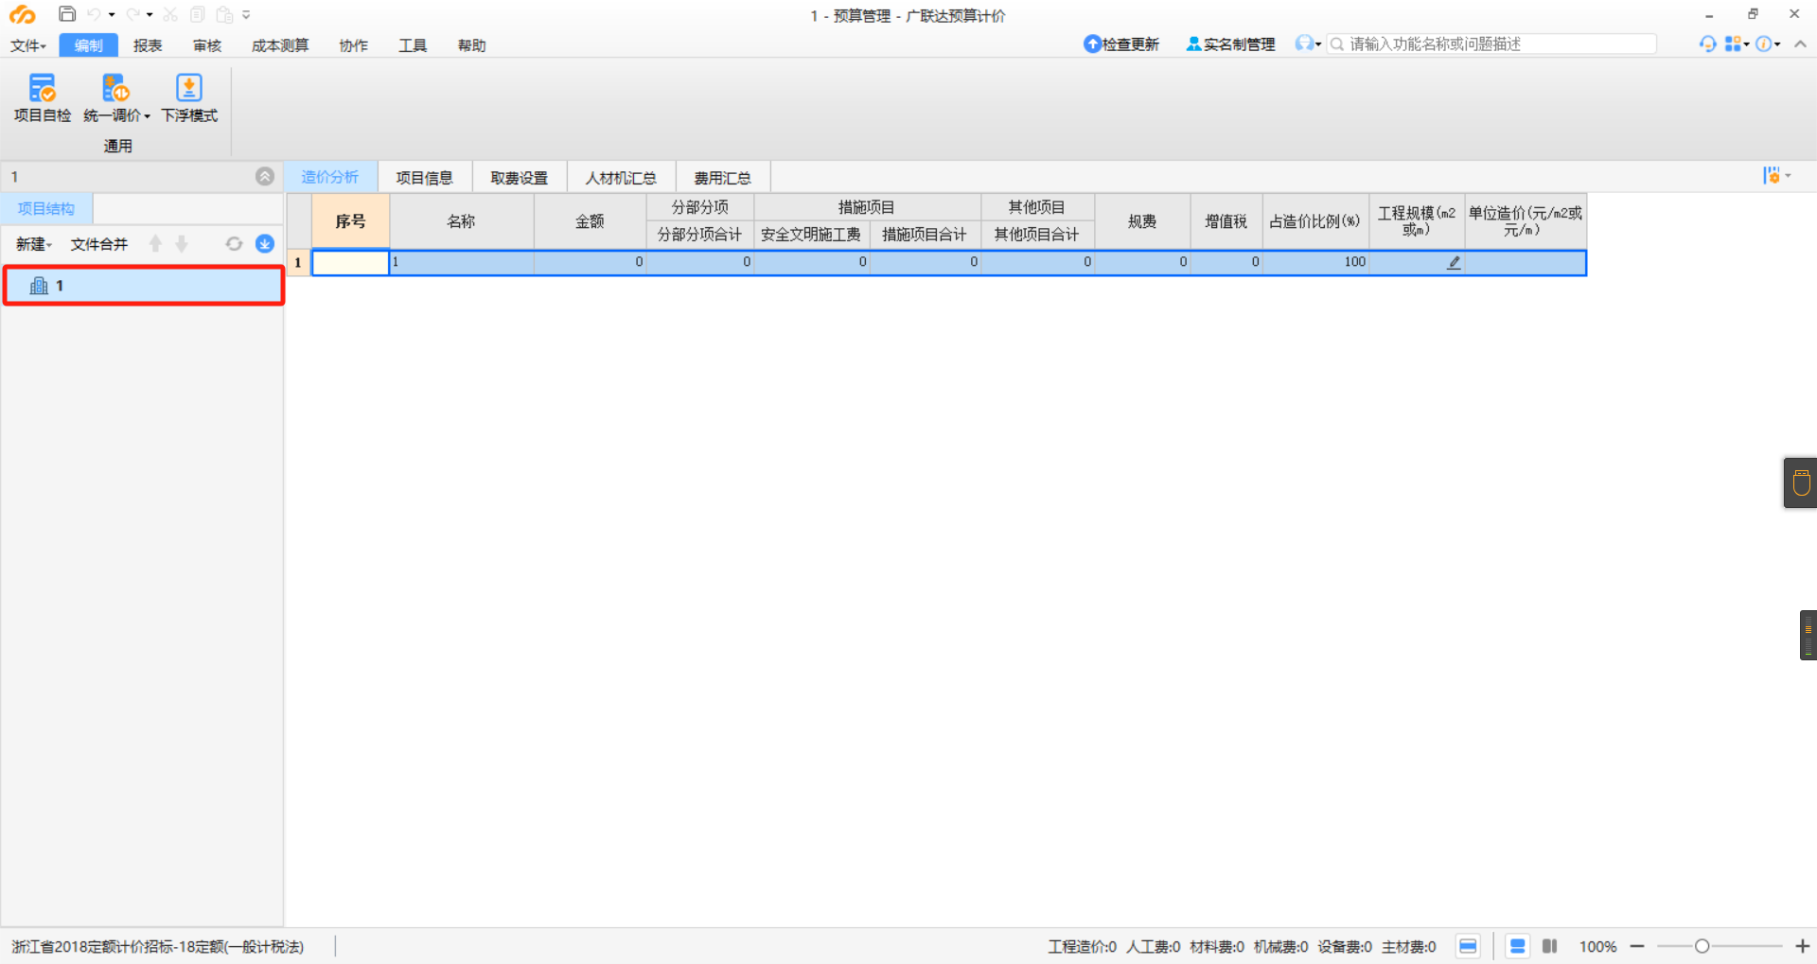Open the customize quick access toolbar dropdown
Screen dimensions: 1817x964
click(246, 15)
